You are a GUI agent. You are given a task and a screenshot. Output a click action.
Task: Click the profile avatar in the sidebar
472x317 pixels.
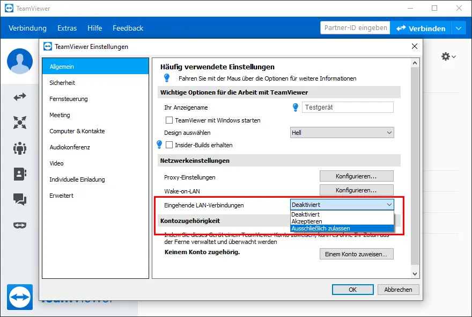click(20, 61)
